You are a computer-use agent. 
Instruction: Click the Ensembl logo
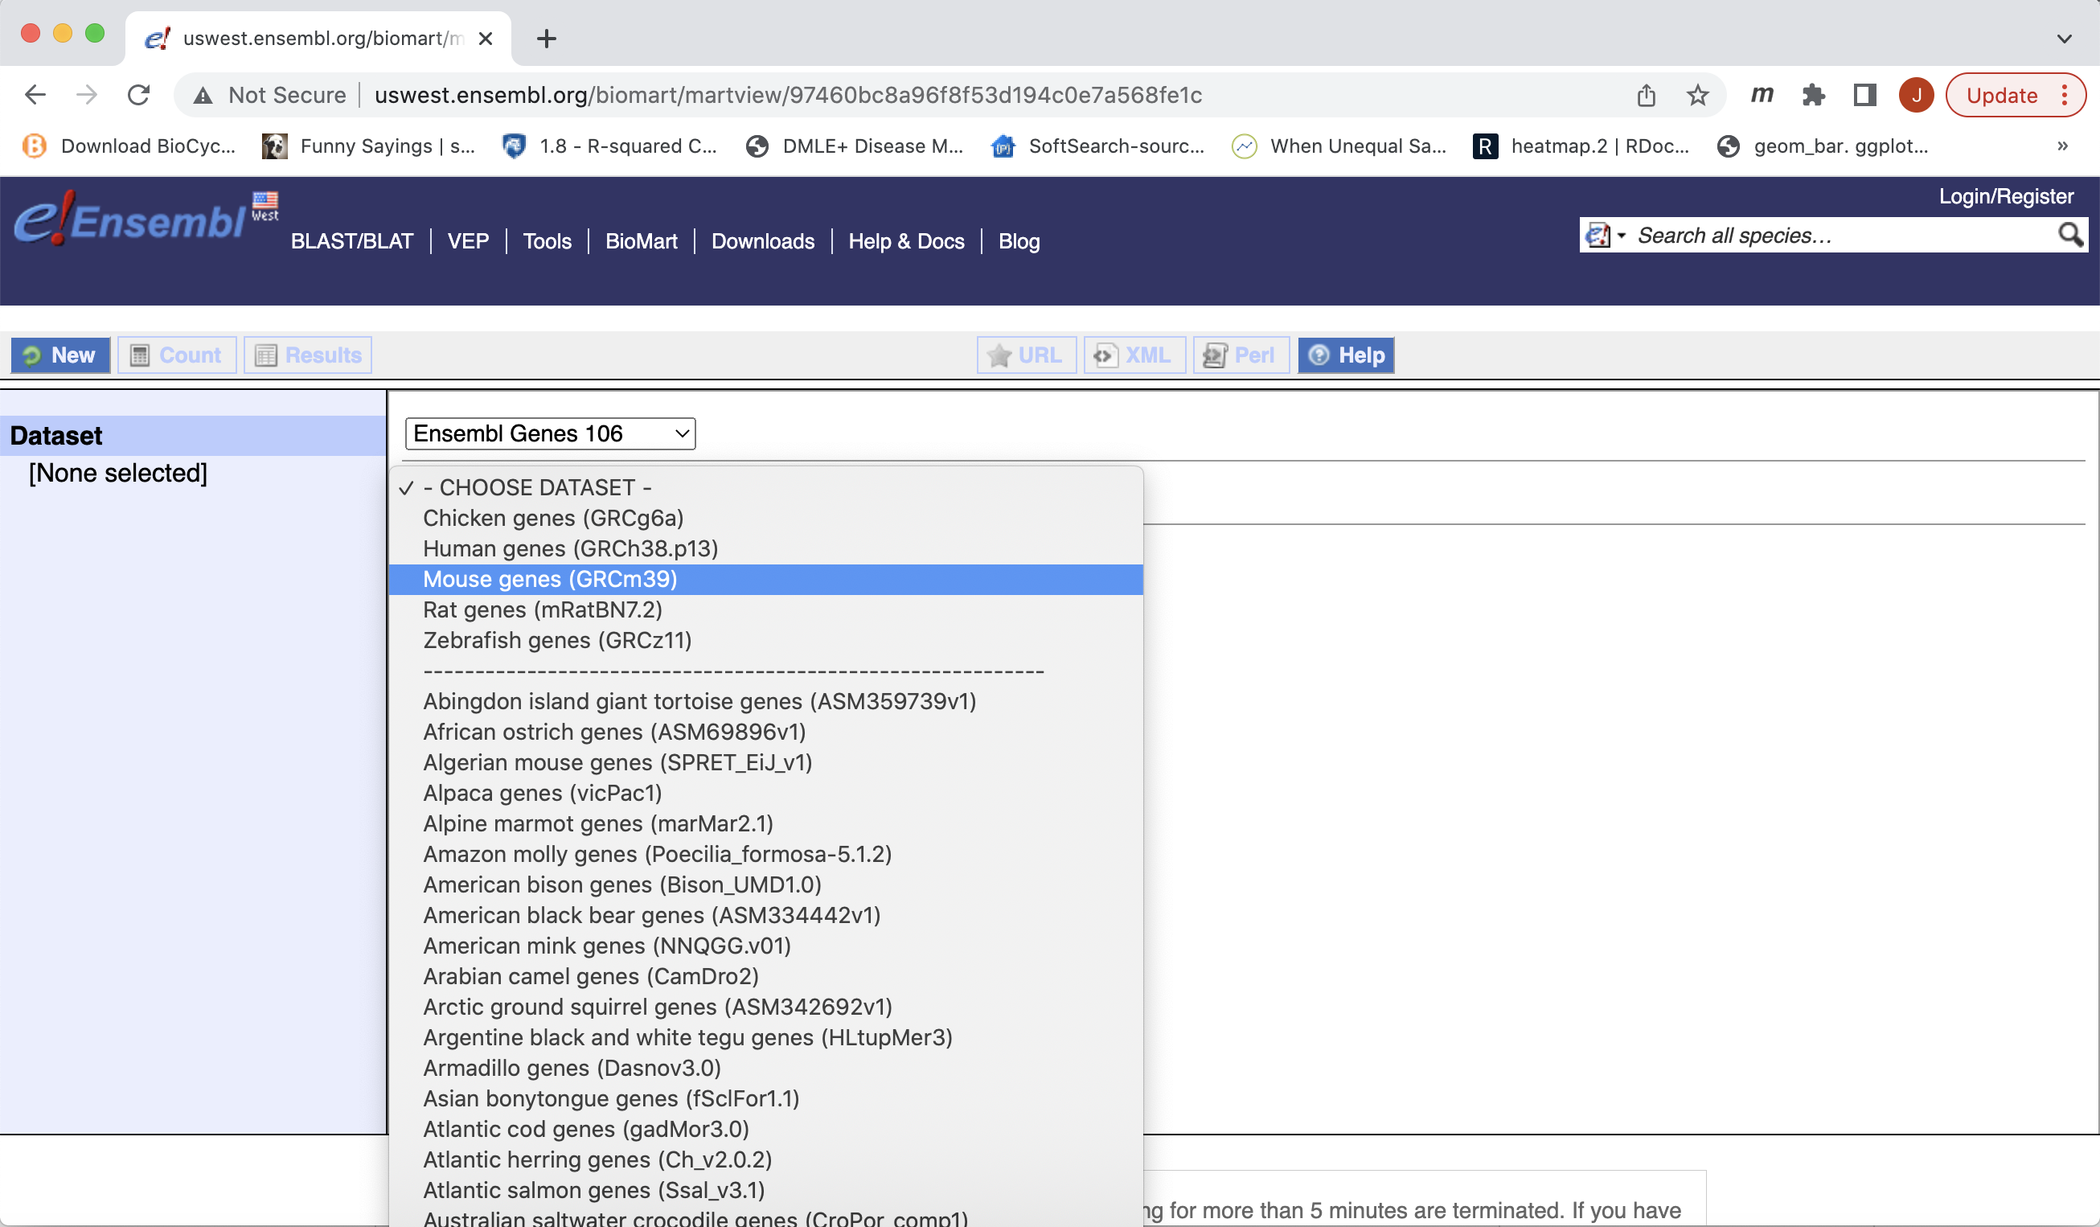(x=132, y=220)
